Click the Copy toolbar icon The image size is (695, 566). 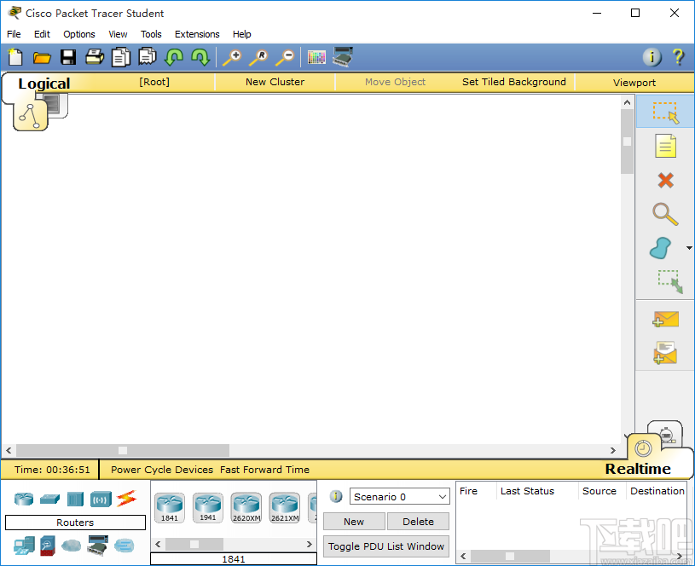pos(120,57)
